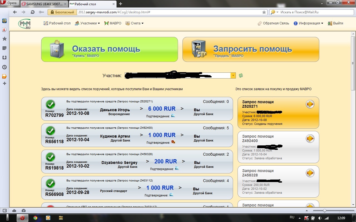Go back to the previous page
The width and height of the screenshot is (356, 222).
tap(15, 12)
